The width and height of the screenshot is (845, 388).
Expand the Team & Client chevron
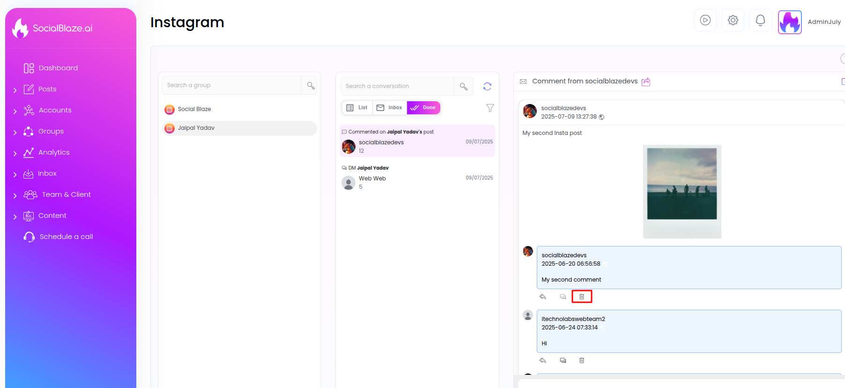15,195
